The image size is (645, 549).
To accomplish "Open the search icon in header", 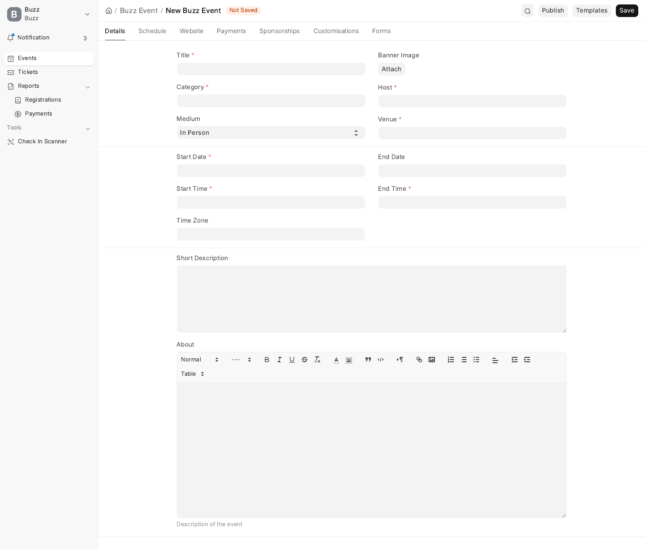I will point(528,11).
